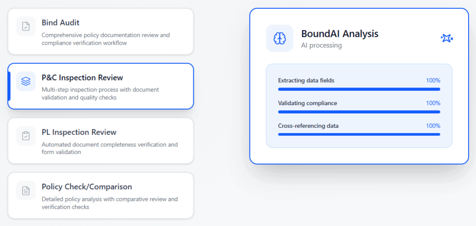476x226 pixels.
Task: Click the BoundAI Analysis heading
Action: pos(339,33)
